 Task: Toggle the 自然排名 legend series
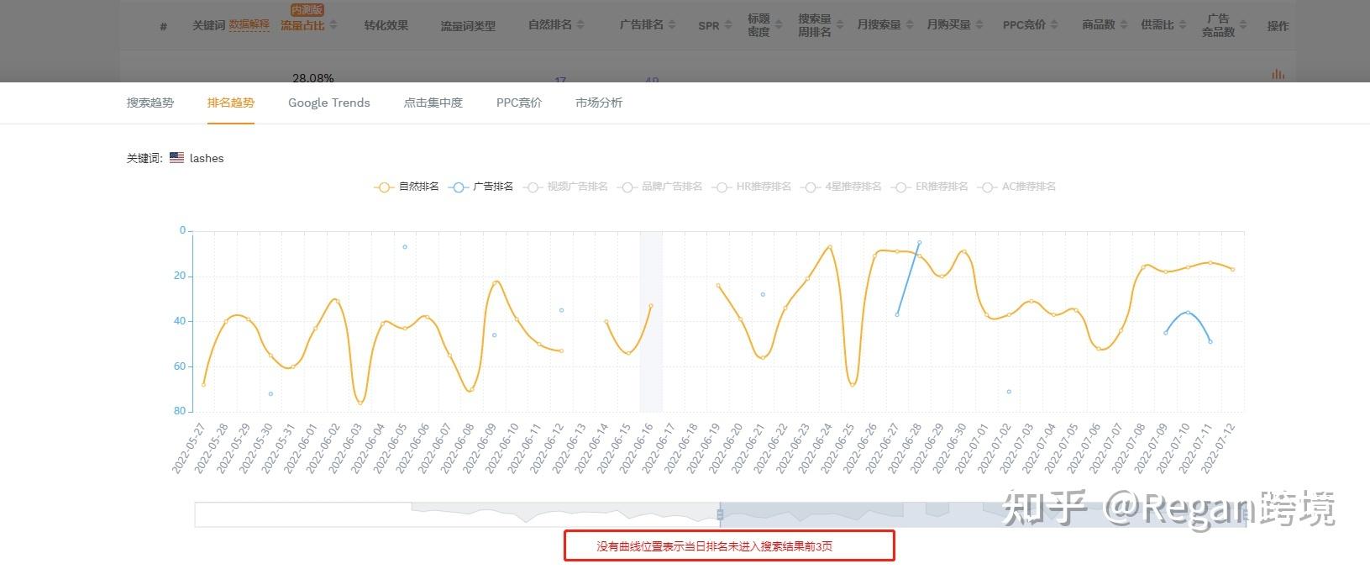pyautogui.click(x=407, y=187)
